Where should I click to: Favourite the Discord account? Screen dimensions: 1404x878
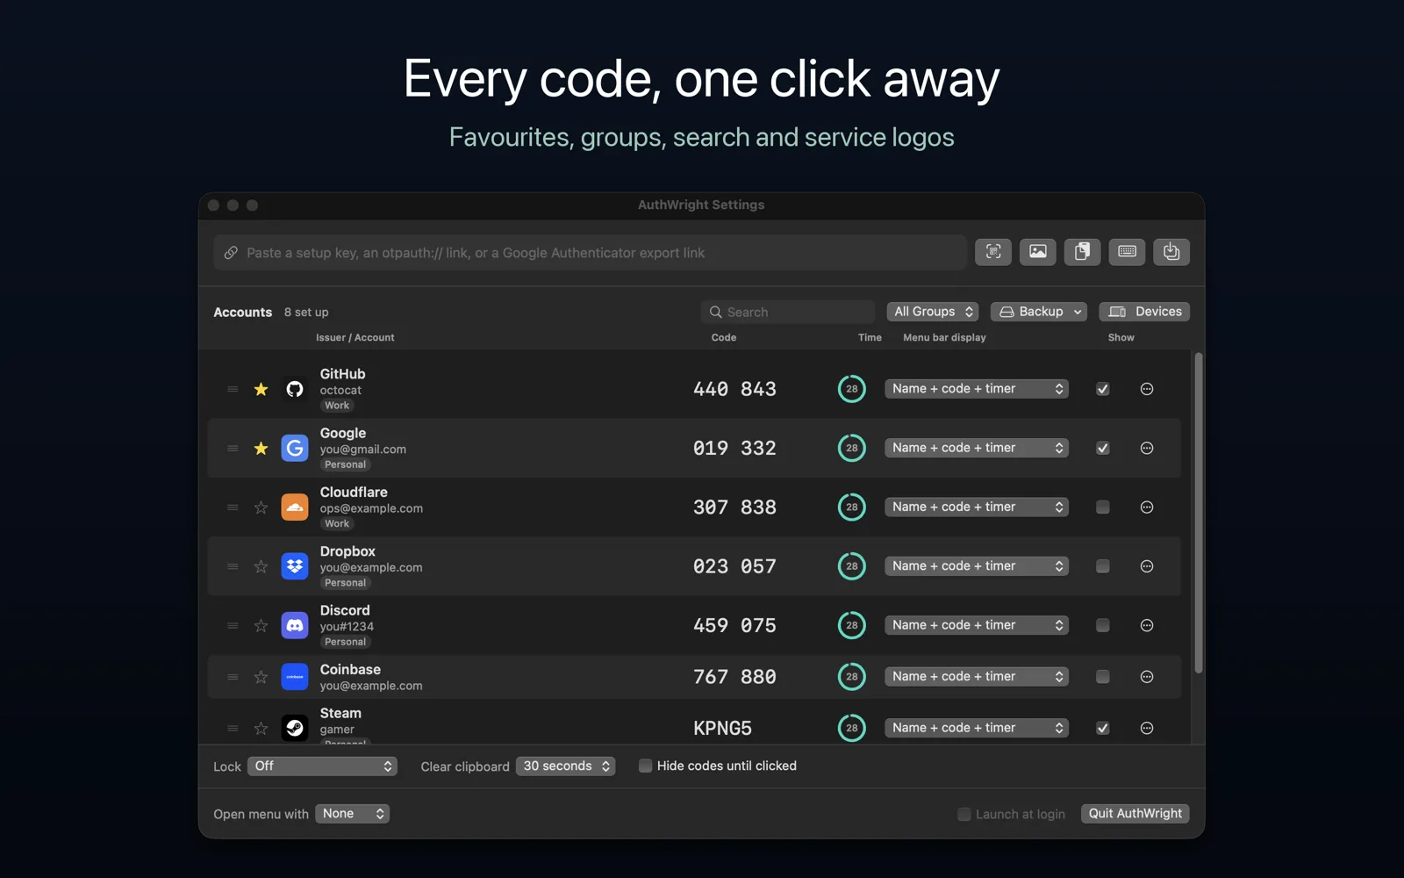tap(261, 625)
